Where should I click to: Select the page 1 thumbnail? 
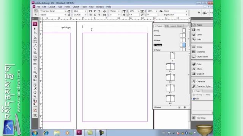tap(172, 56)
